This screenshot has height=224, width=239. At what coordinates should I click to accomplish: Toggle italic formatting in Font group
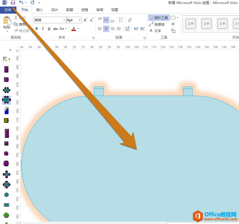click(x=43, y=29)
